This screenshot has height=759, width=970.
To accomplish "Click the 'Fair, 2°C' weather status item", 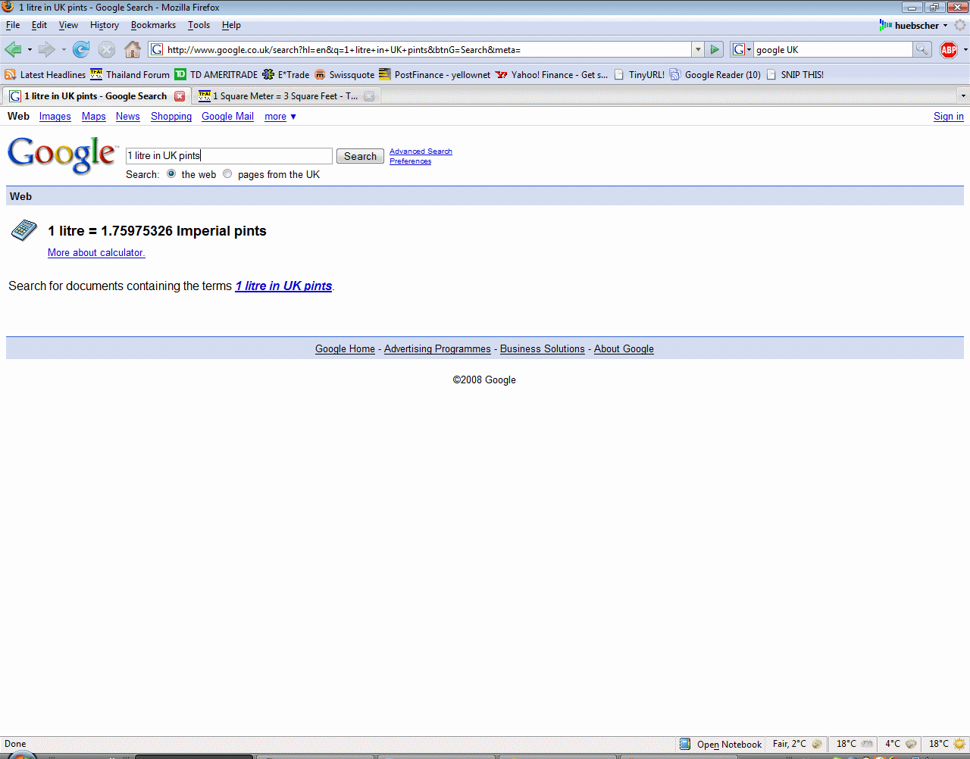I will [x=797, y=744].
